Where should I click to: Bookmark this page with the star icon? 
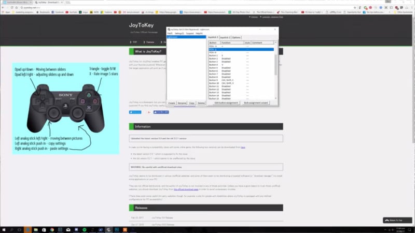(355, 8)
